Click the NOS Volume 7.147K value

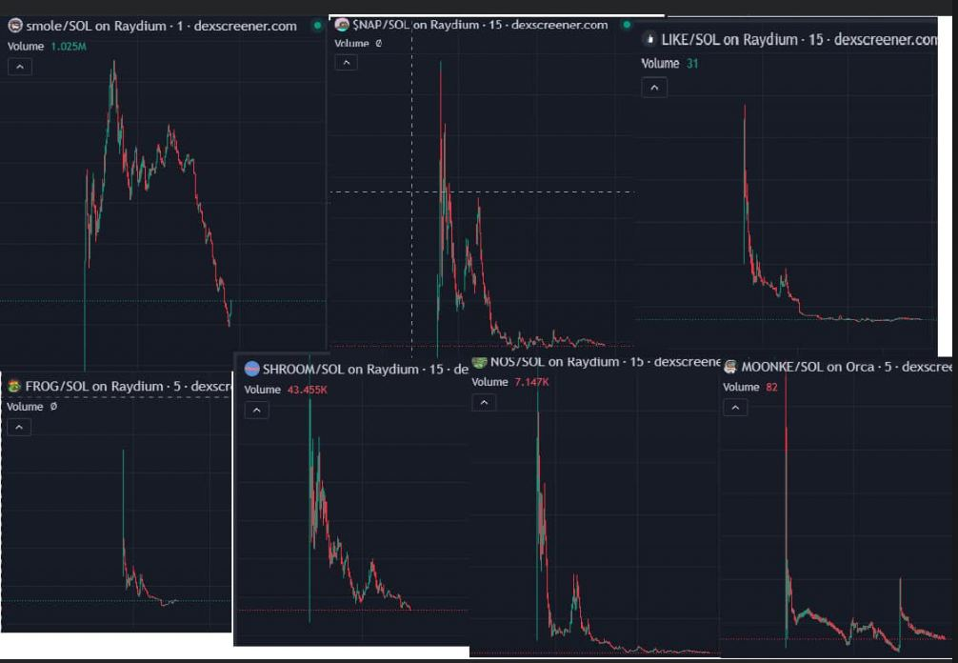[x=531, y=382]
